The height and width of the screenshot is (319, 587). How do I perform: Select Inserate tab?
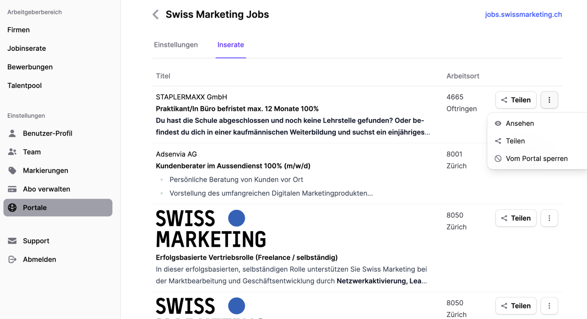[230, 45]
